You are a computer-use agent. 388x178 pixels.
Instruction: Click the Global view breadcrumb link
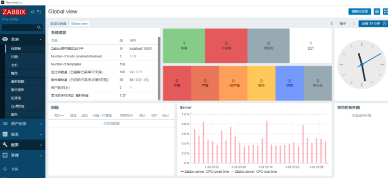79,24
